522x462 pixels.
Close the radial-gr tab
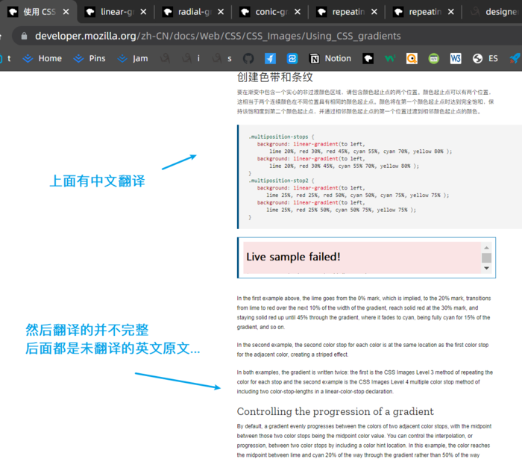(x=221, y=12)
